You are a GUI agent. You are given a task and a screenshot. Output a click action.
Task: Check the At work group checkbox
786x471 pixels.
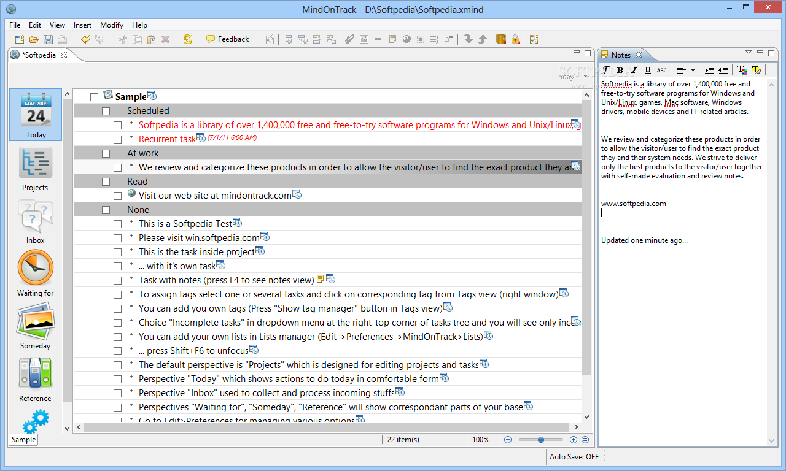tap(106, 153)
